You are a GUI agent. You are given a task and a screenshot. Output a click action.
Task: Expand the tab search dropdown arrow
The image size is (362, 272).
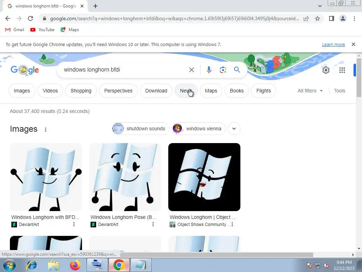pos(320,6)
